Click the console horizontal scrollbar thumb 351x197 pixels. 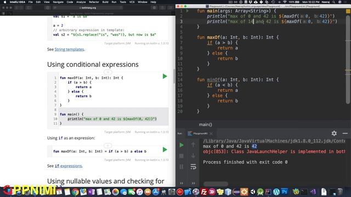[x=216, y=184]
